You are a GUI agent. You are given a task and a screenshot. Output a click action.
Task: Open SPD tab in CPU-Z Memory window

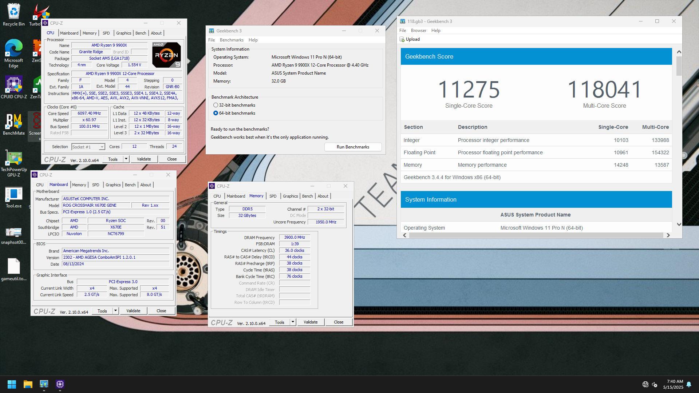coord(273,196)
